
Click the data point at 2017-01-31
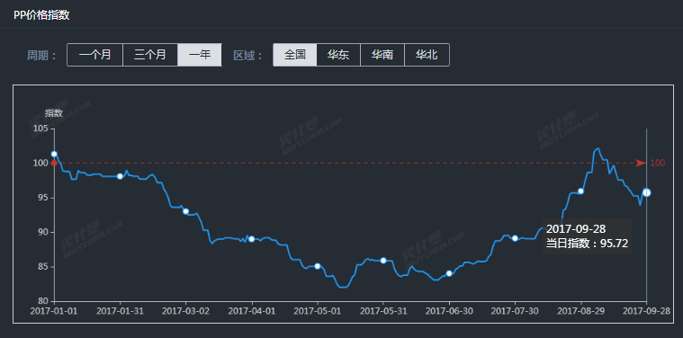click(x=121, y=176)
